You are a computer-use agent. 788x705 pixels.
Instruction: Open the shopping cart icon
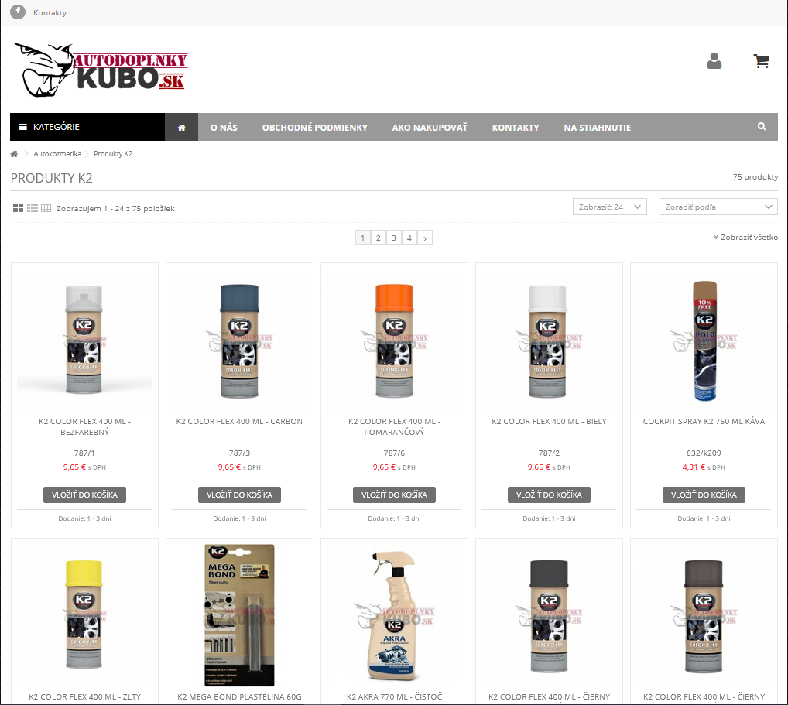point(762,61)
